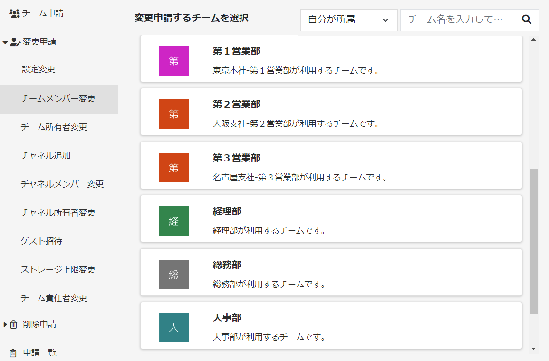Click the 変更申請するチームを選択 heading
Image resolution: width=549 pixels, height=361 pixels.
click(x=192, y=18)
